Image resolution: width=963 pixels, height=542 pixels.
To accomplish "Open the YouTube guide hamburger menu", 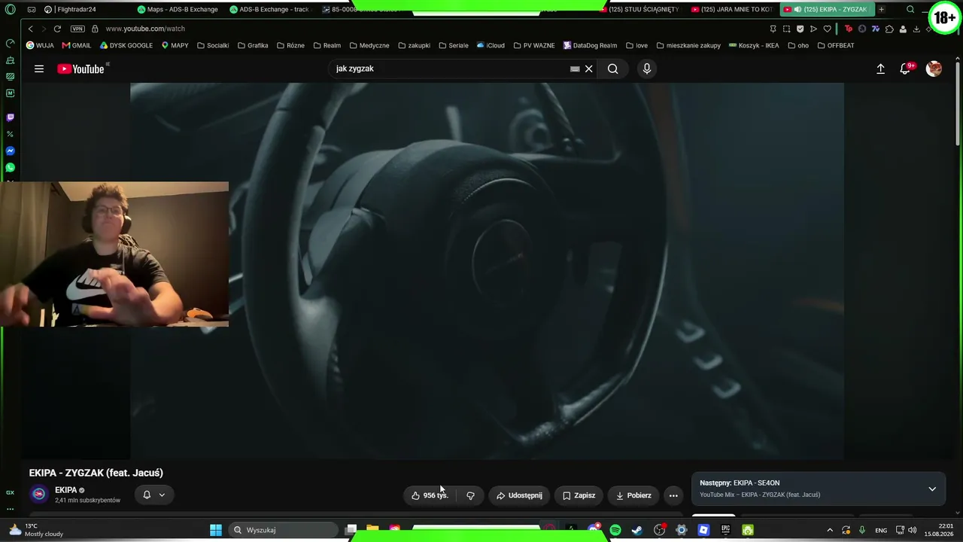I will pyautogui.click(x=39, y=69).
